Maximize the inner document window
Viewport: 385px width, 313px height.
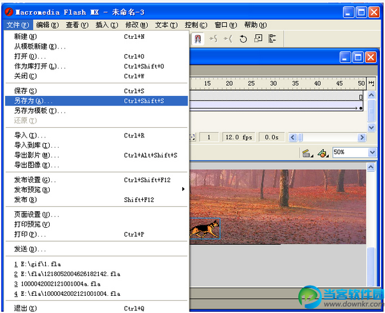click(358, 58)
